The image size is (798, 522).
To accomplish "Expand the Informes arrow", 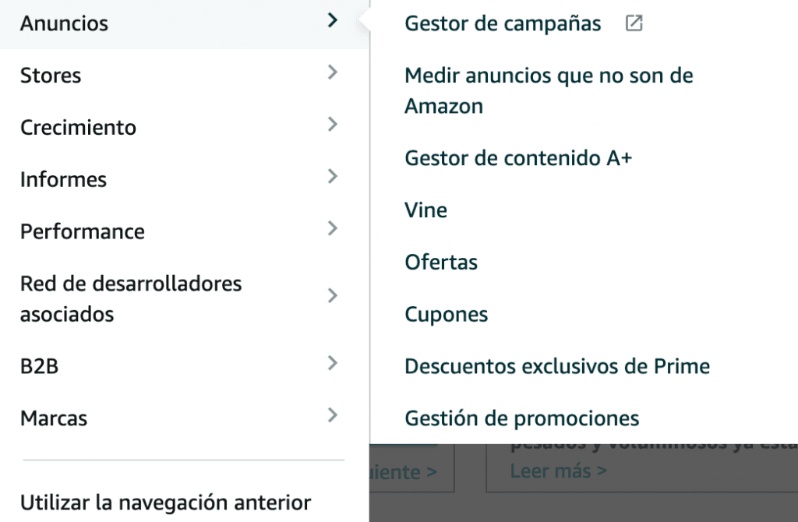I will click(x=333, y=177).
